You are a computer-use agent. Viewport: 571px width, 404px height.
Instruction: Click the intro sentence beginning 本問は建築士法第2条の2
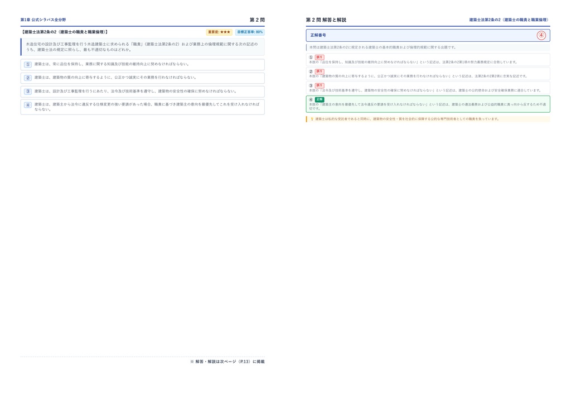[x=383, y=47]
